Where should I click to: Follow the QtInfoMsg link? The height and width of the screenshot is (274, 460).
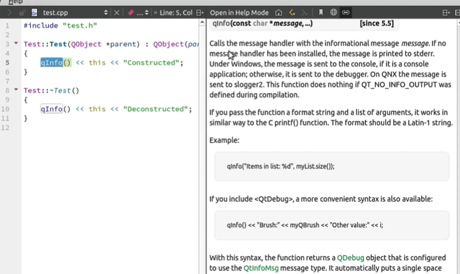coord(261,268)
